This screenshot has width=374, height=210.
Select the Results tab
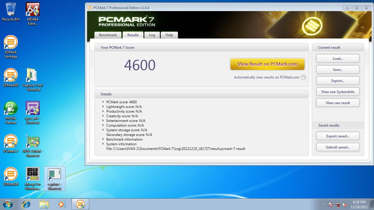click(133, 35)
